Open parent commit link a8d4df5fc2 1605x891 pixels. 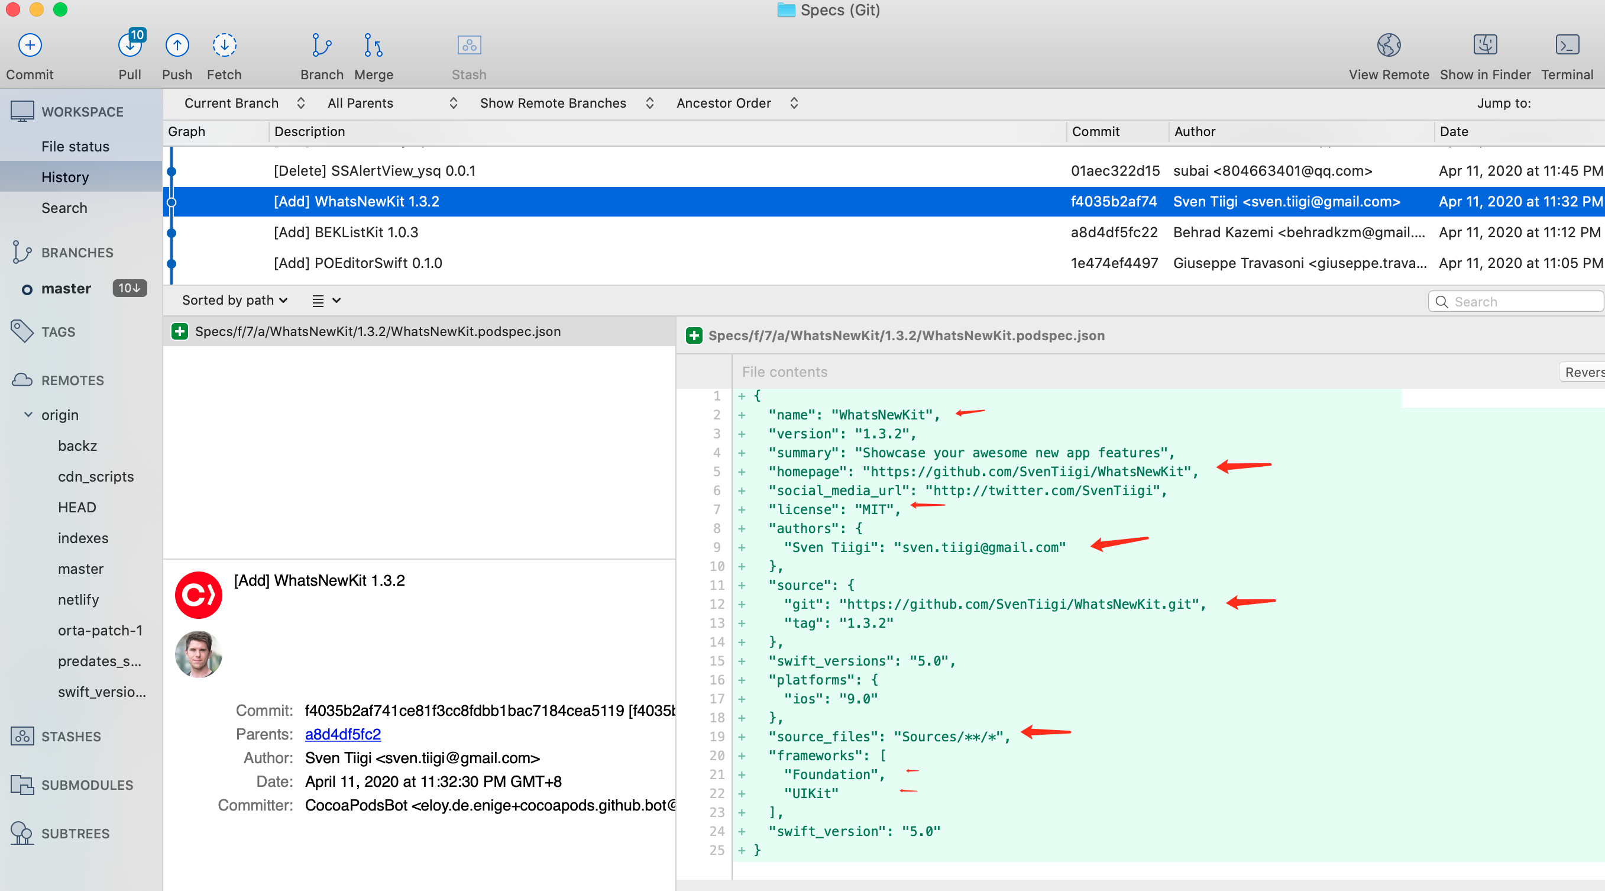pos(342,734)
